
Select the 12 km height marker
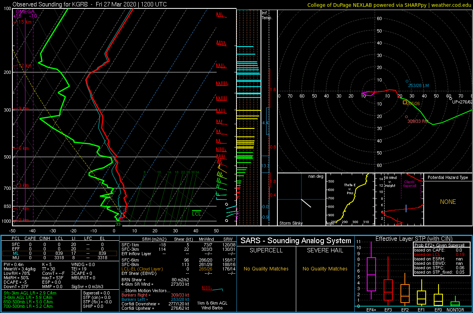23,65
